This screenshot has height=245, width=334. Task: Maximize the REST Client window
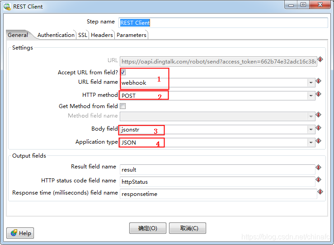coord(303,5)
